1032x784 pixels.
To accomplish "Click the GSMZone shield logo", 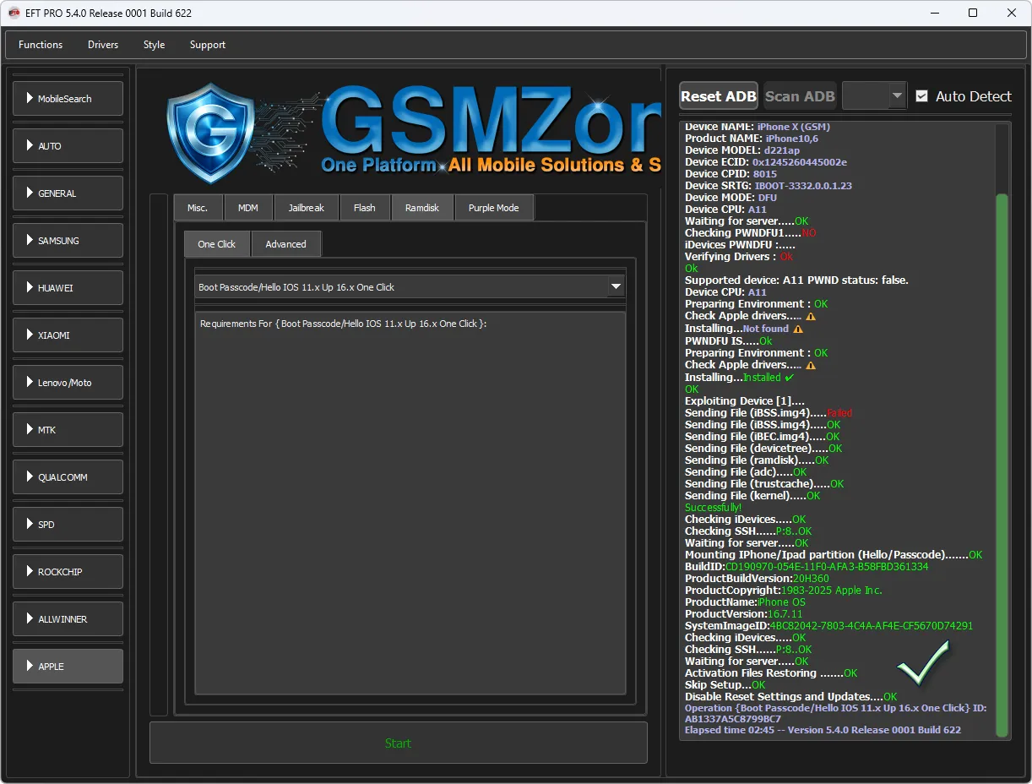I will point(211,133).
